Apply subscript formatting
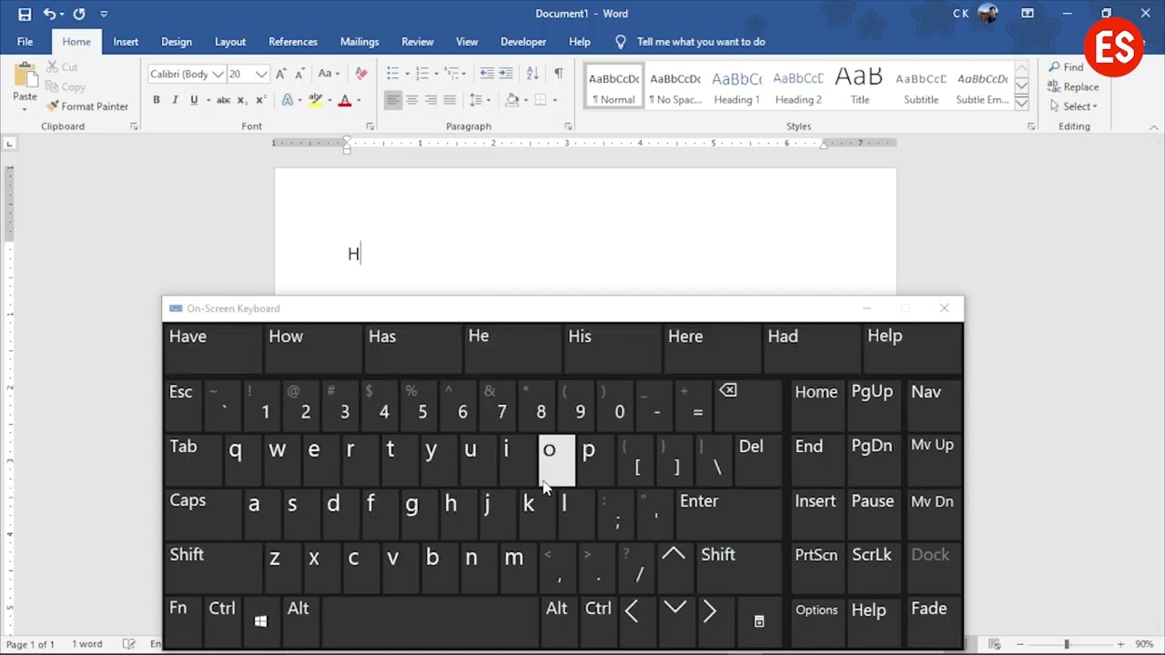This screenshot has width=1165, height=655. pos(242,100)
